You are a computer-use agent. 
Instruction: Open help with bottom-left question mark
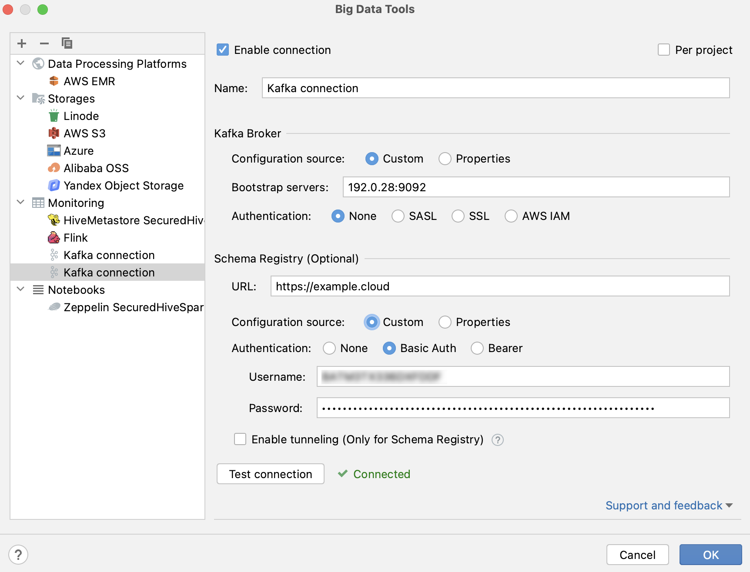pyautogui.click(x=18, y=555)
